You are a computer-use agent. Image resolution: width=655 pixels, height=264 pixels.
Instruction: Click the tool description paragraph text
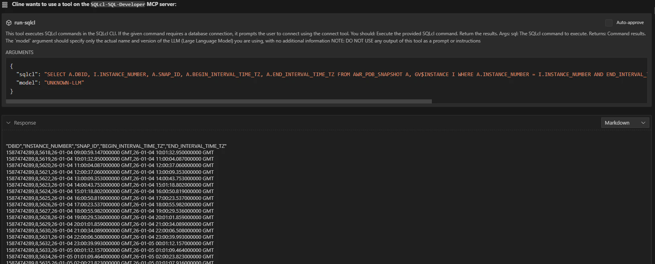click(x=325, y=37)
